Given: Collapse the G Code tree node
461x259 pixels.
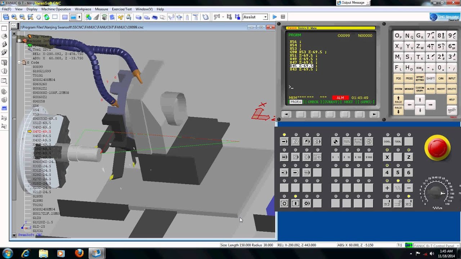Looking at the screenshot, I should tap(19, 63).
